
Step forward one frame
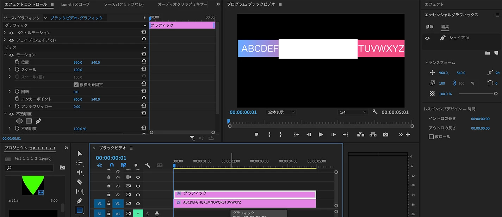coord(333,134)
